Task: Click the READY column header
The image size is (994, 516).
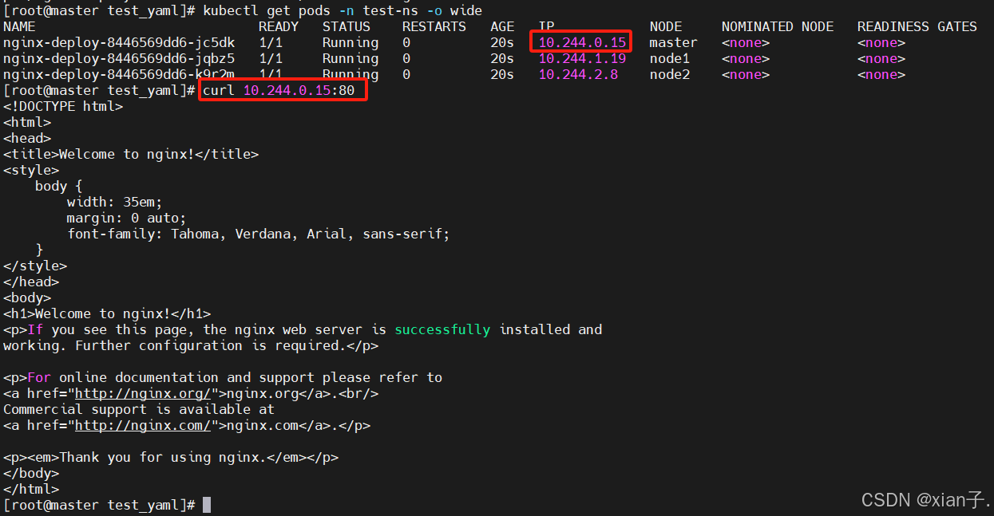Action: [279, 26]
